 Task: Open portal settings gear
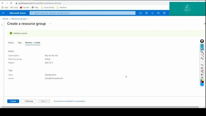coord(158,13)
